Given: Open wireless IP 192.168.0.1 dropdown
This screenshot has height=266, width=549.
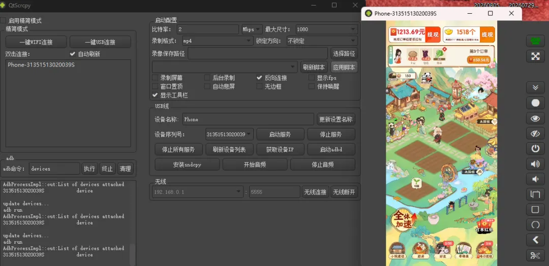Looking at the screenshot, I should [x=197, y=192].
